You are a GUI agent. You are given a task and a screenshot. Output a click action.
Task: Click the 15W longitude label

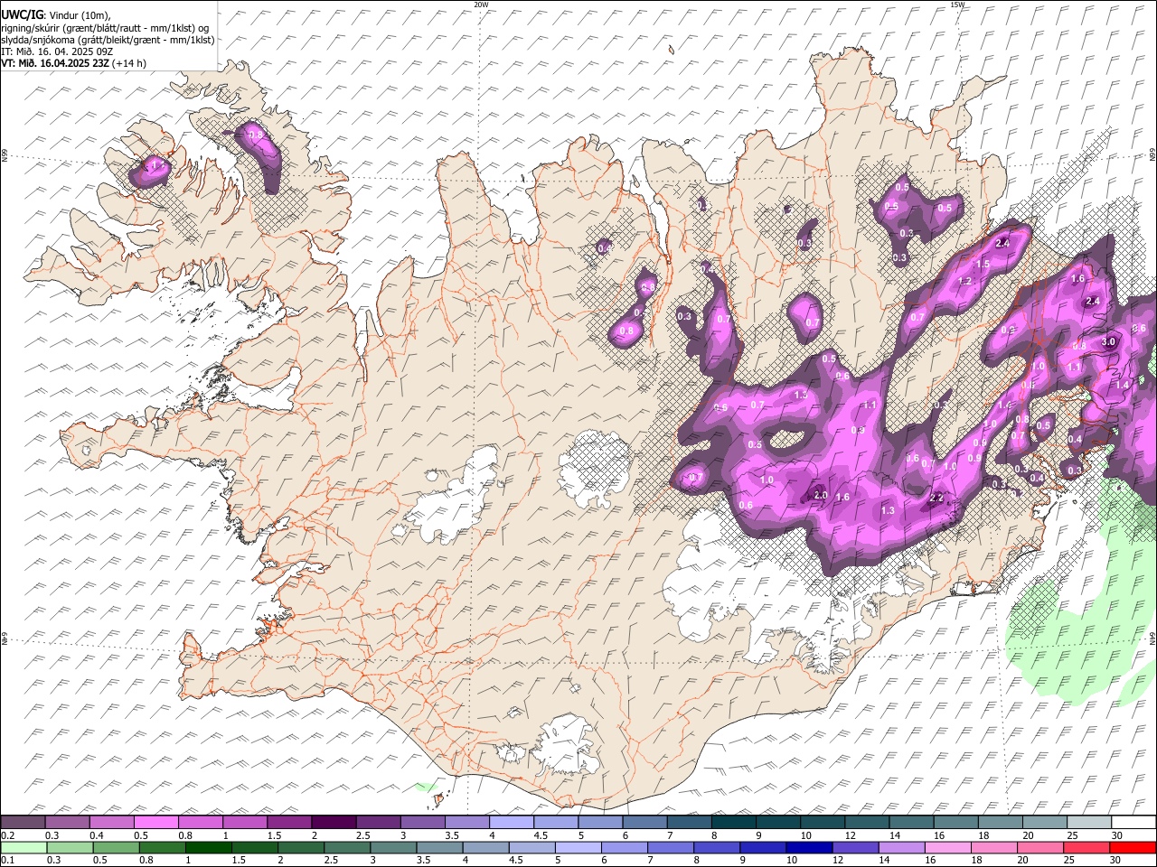tap(957, 5)
